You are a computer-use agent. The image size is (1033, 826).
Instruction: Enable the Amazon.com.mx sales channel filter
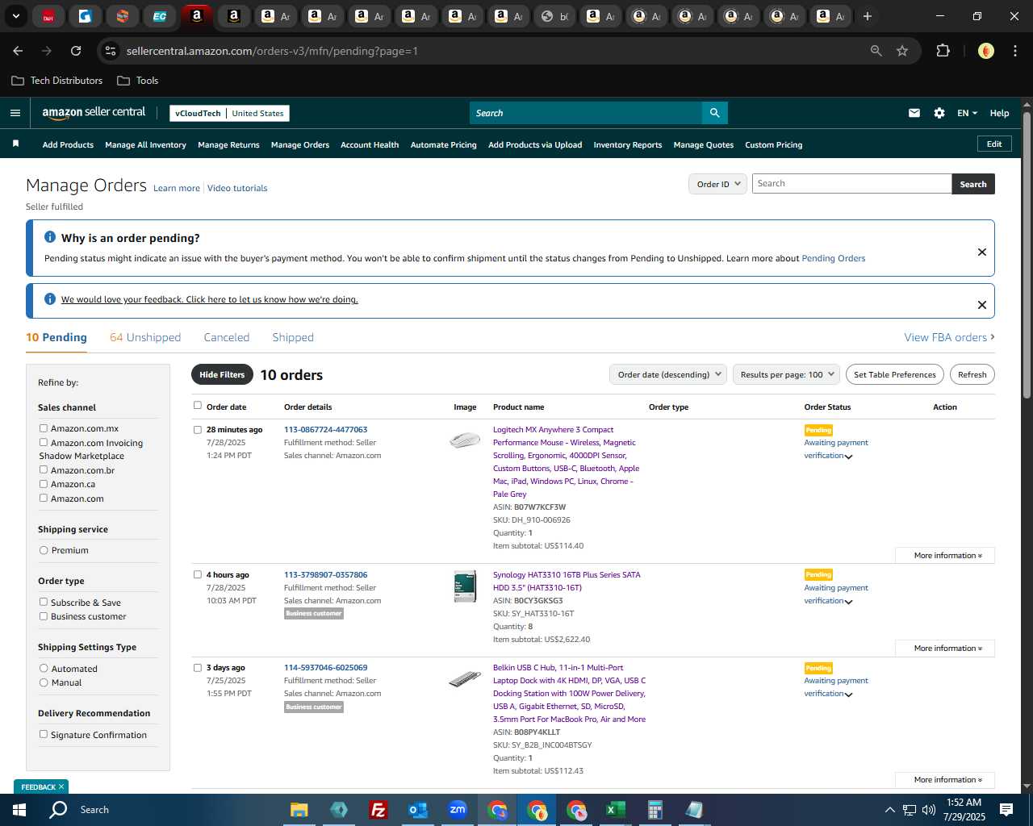[x=44, y=428]
